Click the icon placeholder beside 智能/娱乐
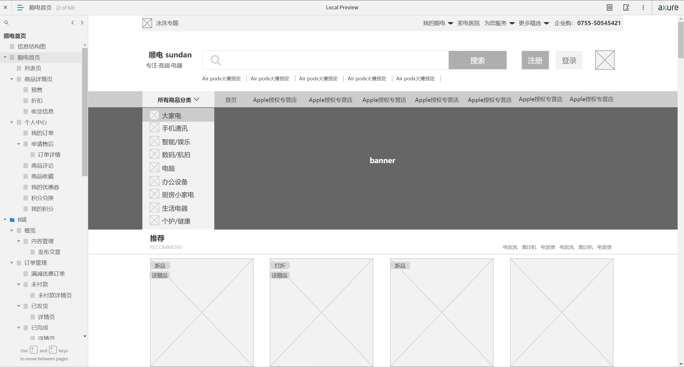Image resolution: width=684 pixels, height=367 pixels. (154, 141)
